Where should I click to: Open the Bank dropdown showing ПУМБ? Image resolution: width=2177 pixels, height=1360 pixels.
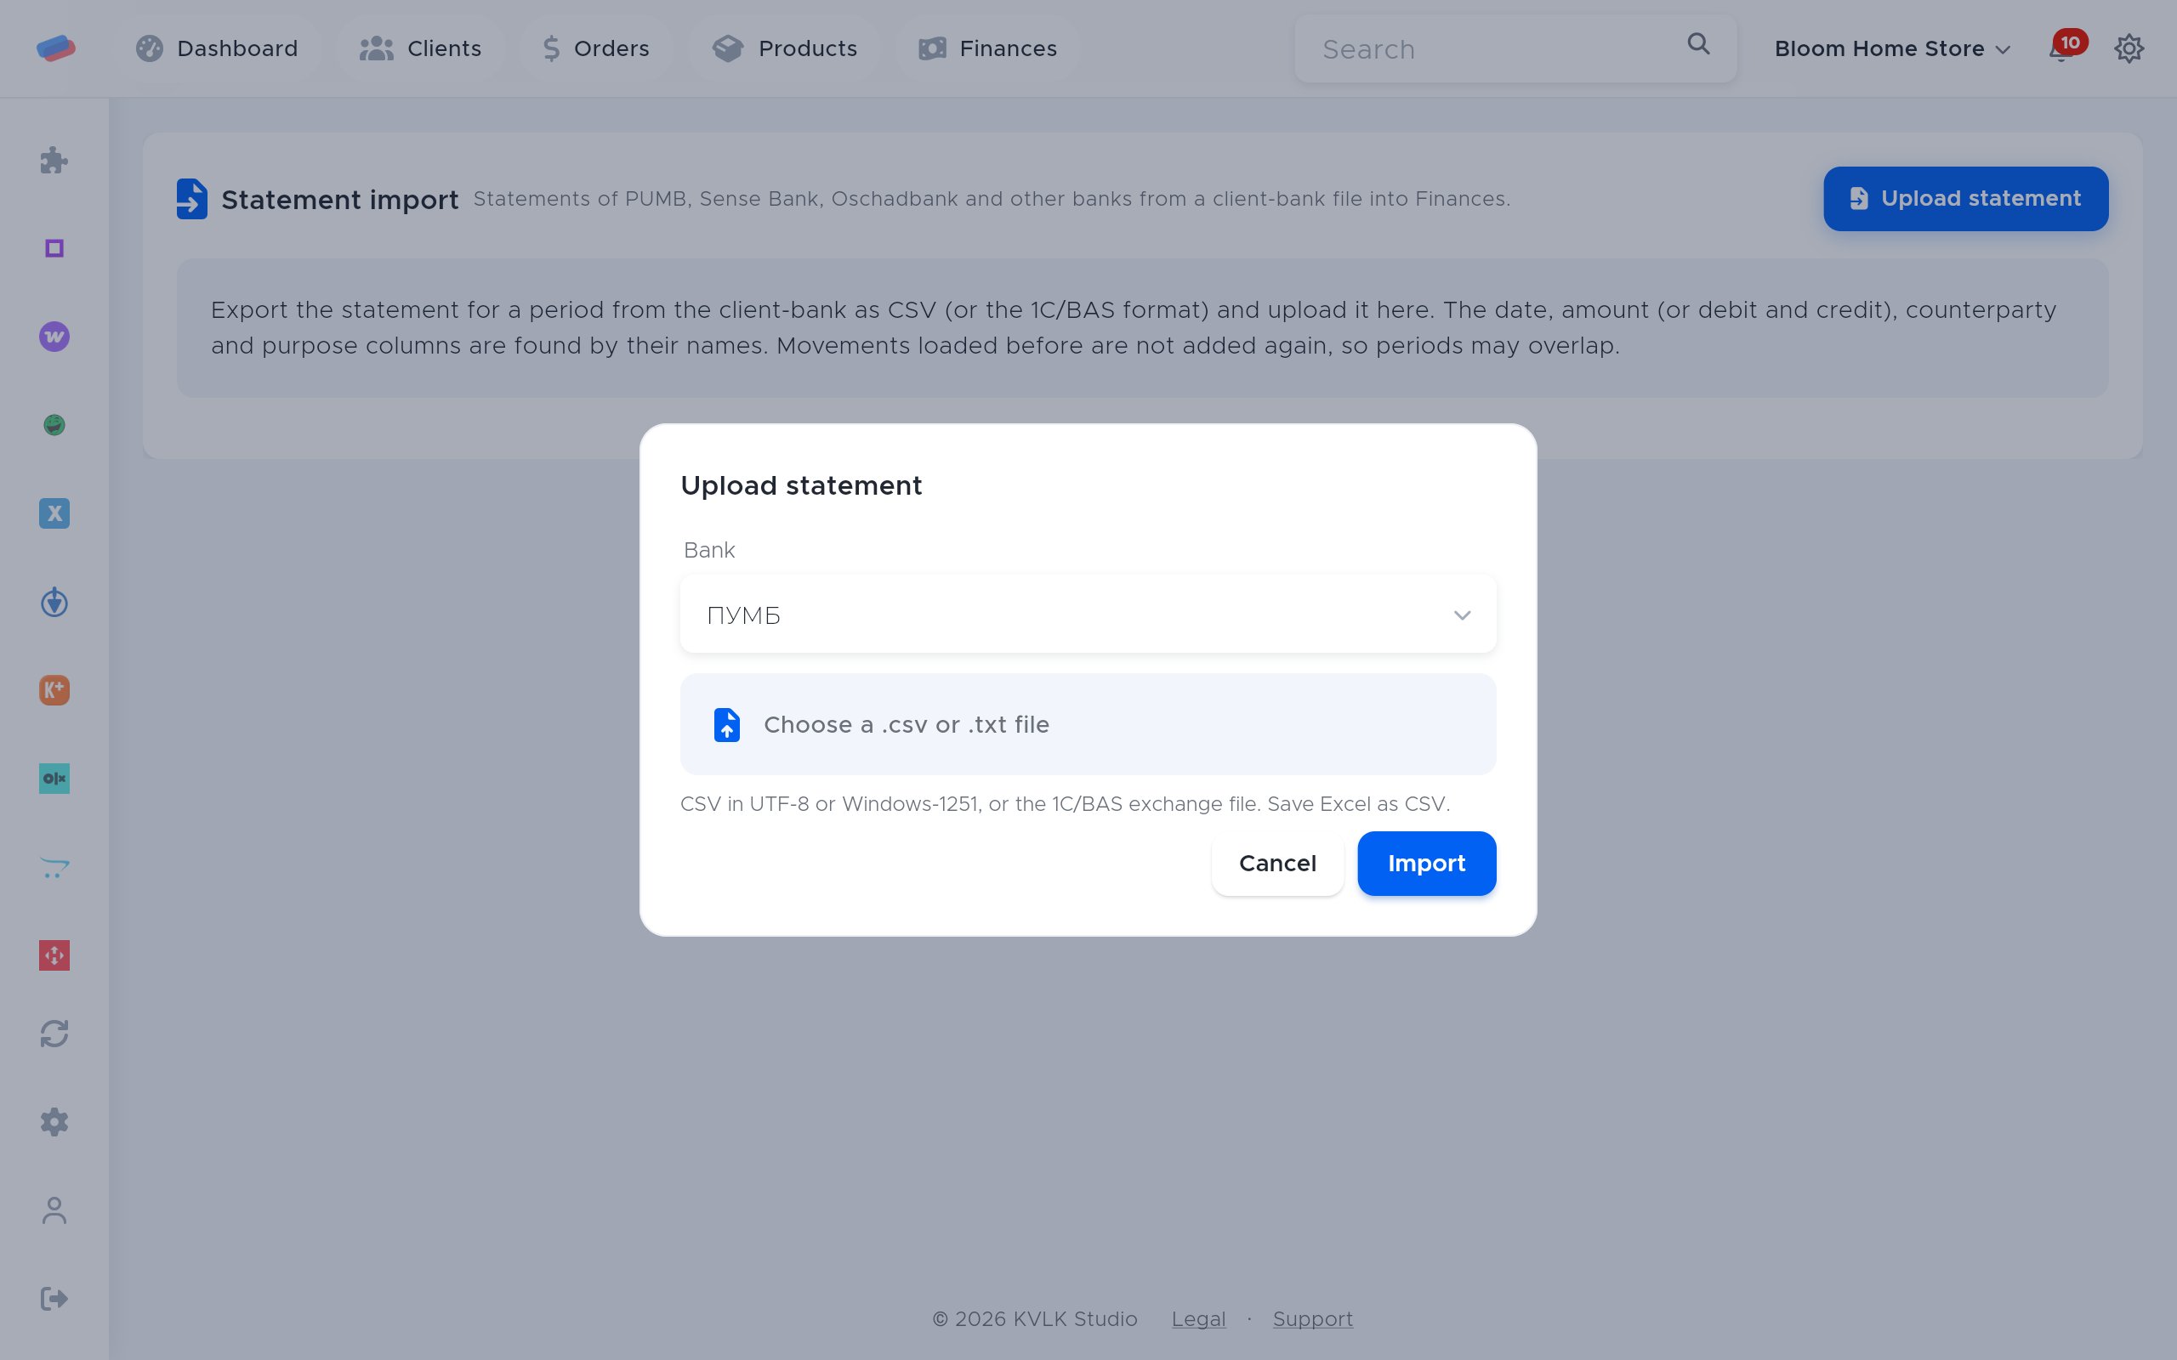1088,615
